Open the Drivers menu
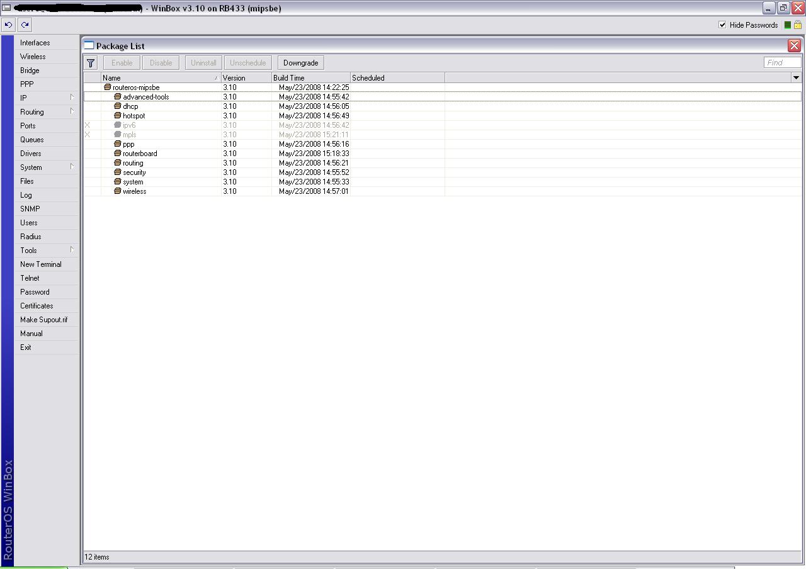The width and height of the screenshot is (806, 569). [47, 154]
